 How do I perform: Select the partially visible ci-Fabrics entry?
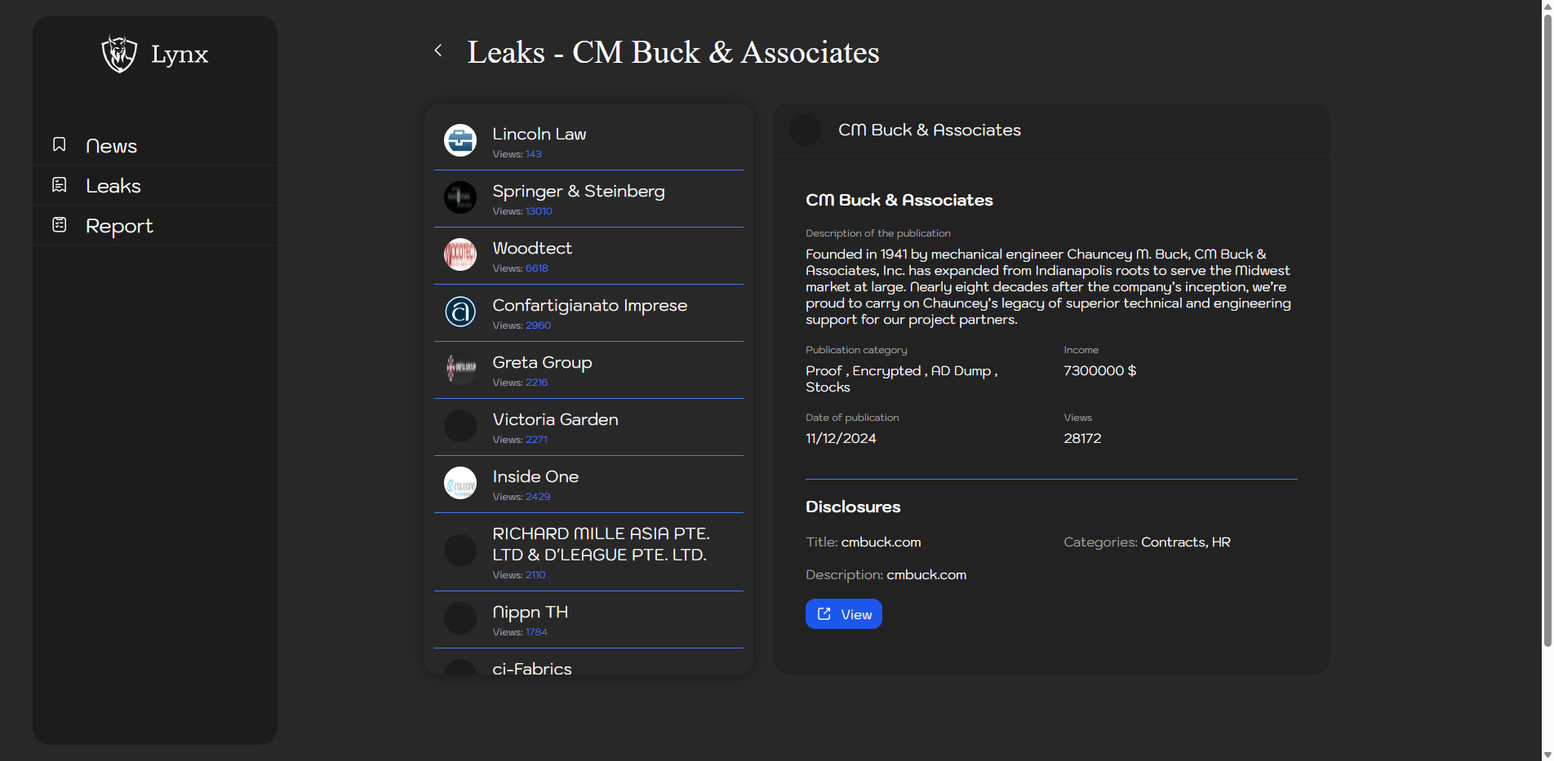coord(532,668)
